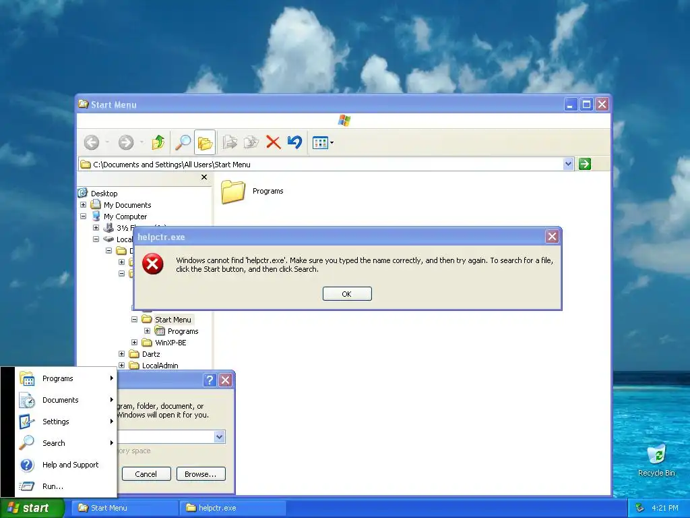Click the green Go arrow button
This screenshot has width=690, height=518.
[x=584, y=165]
